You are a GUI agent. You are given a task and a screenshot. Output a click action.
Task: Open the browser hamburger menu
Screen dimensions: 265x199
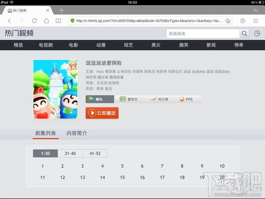point(256,21)
